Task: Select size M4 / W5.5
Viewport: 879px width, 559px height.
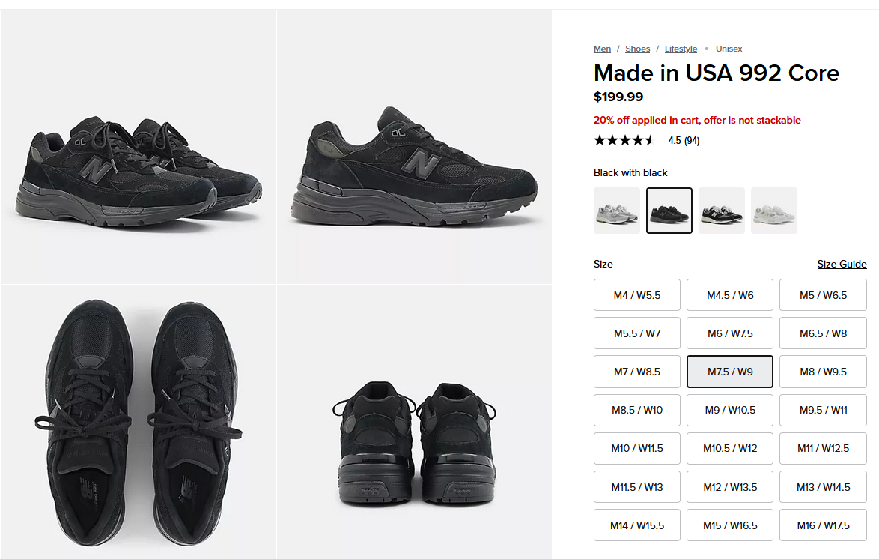Action: 637,295
